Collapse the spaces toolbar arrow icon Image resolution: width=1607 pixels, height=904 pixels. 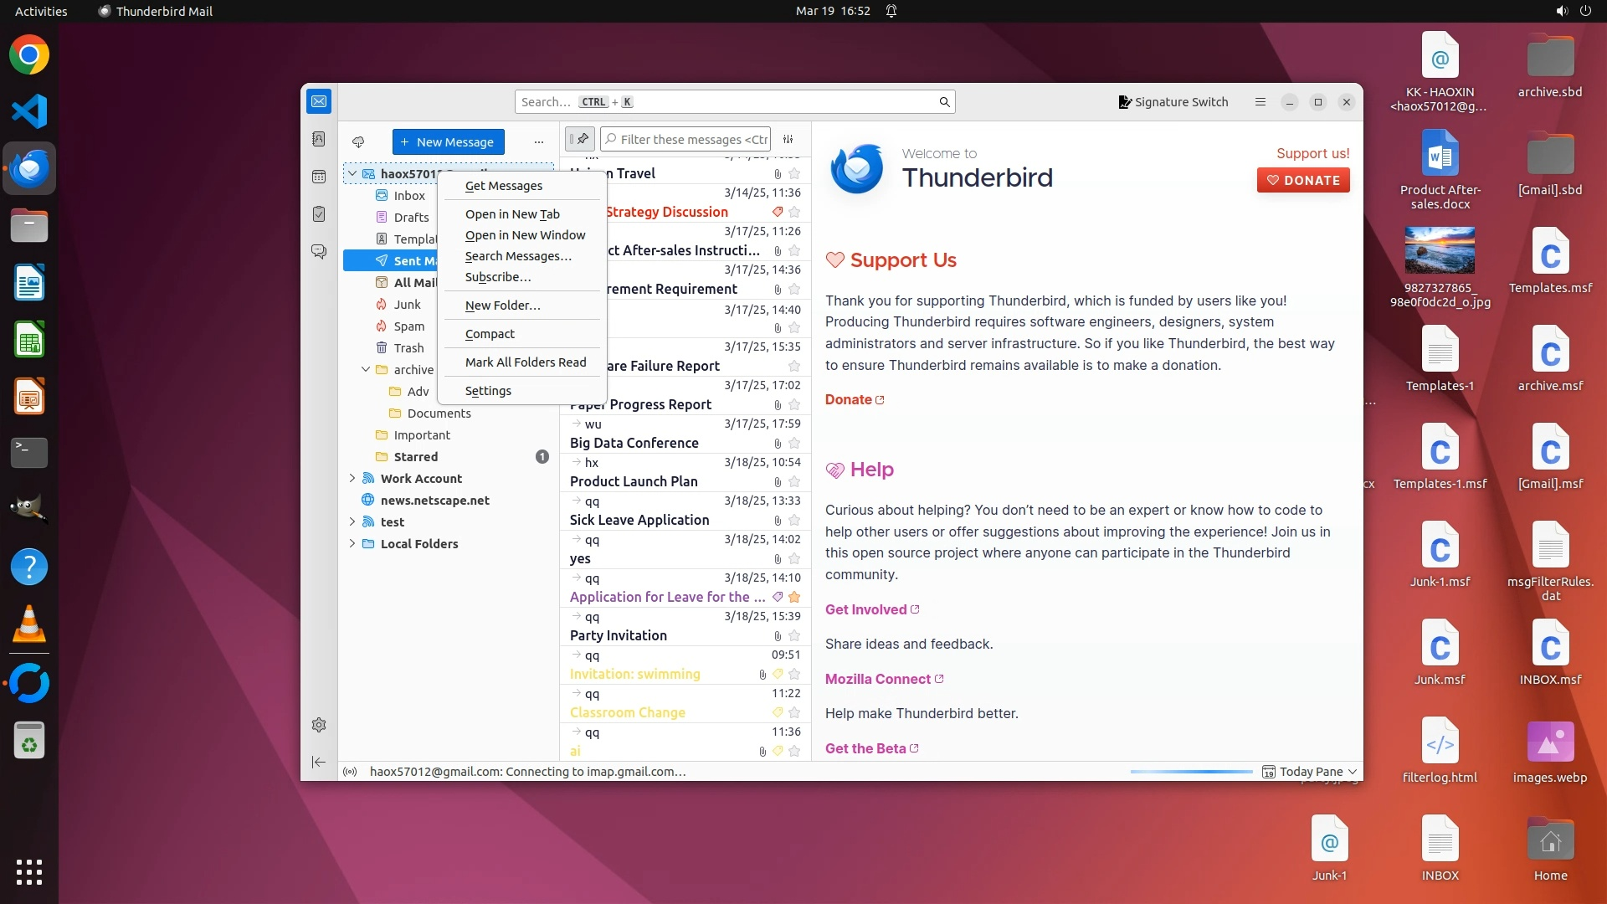(319, 762)
